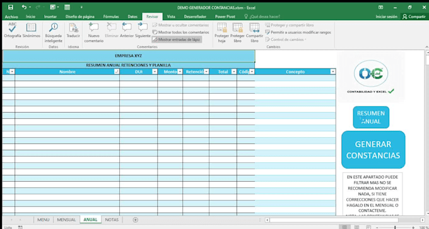The height and width of the screenshot is (229, 429).
Task: Click the RESUMEN ANUAL button
Action: (x=371, y=118)
